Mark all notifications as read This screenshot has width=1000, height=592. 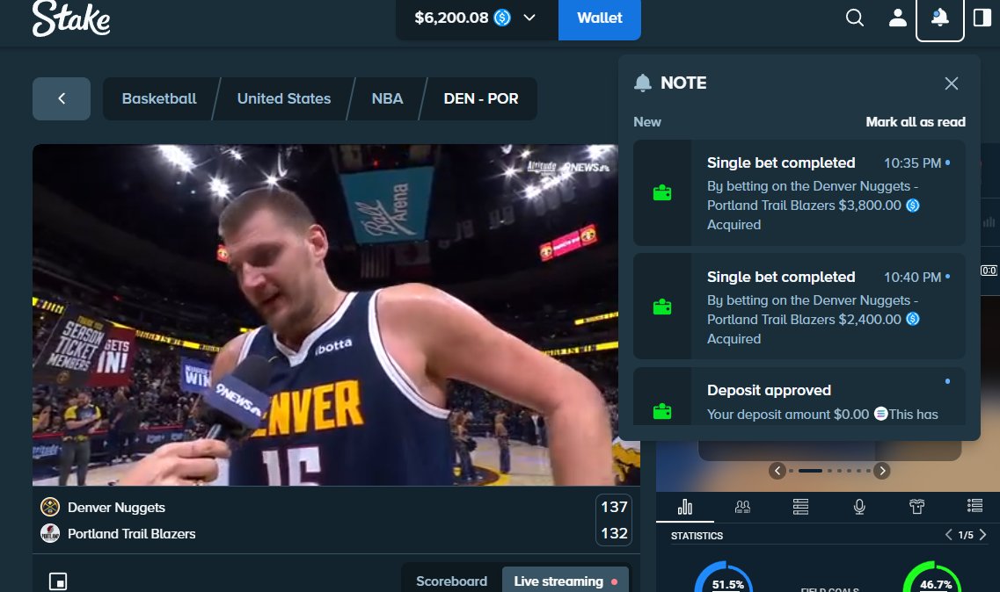pos(916,122)
